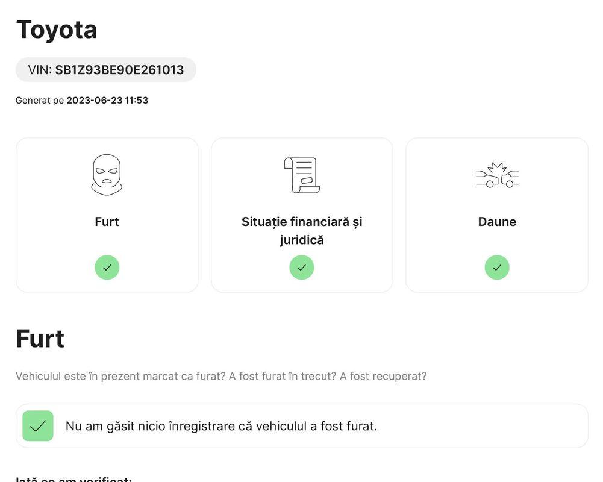Open the Furt summary card
This screenshot has height=482, width=603.
pos(107,215)
